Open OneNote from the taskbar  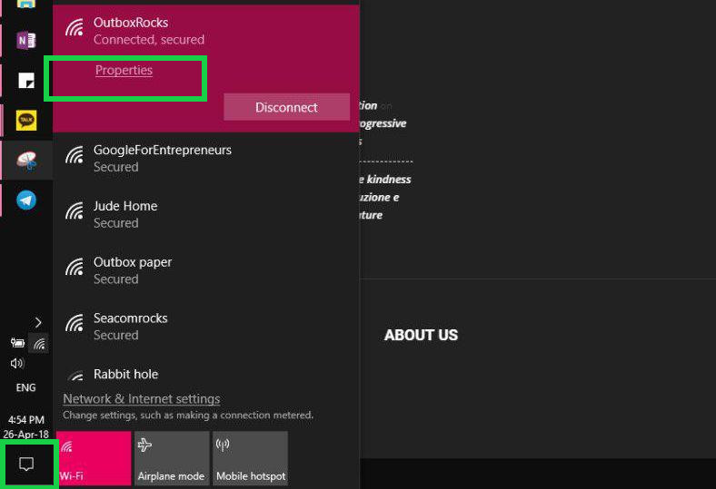click(26, 40)
